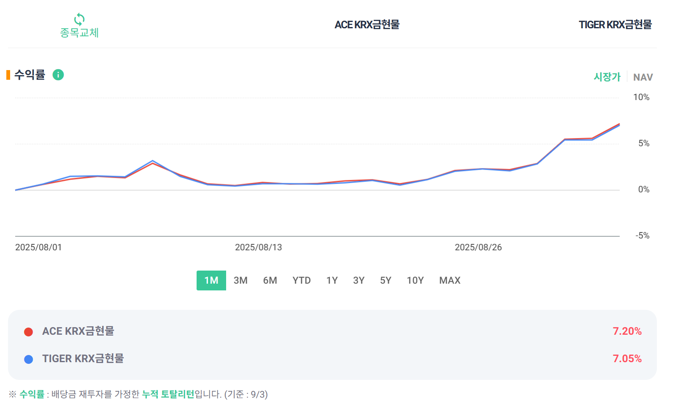Click the red ACE legend dot

click(29, 332)
